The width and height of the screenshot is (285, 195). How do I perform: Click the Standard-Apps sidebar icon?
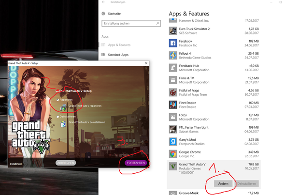103,55
